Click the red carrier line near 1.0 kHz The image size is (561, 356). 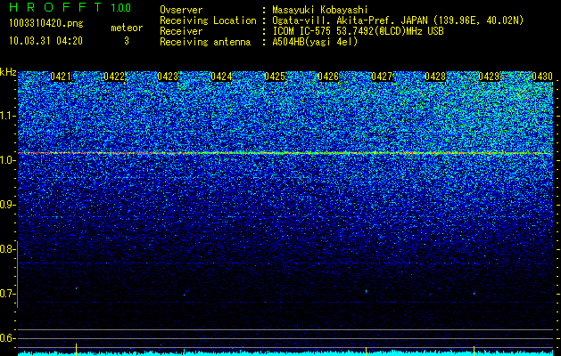coord(285,153)
